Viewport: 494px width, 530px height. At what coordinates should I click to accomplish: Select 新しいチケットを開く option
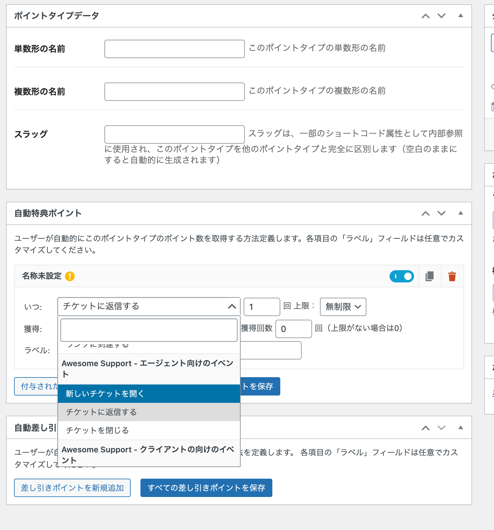[x=149, y=394]
